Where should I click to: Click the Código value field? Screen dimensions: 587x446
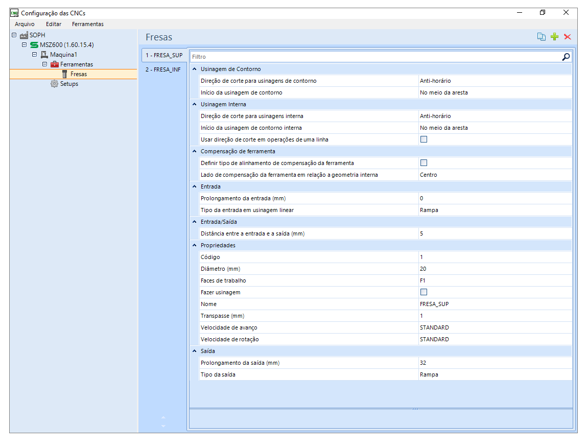495,257
